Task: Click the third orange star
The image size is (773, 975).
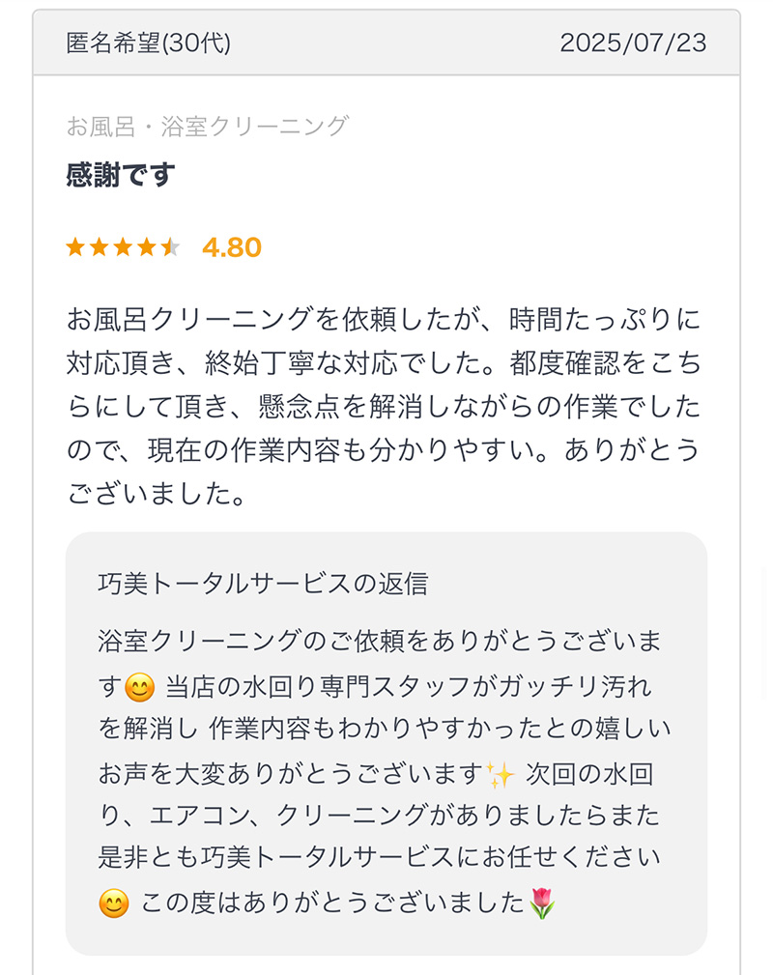Action: click(x=123, y=247)
